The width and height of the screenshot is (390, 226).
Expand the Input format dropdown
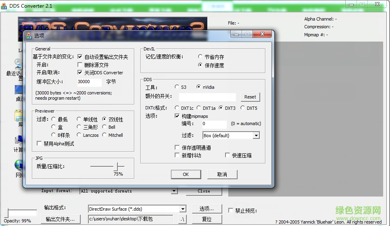(x=174, y=191)
